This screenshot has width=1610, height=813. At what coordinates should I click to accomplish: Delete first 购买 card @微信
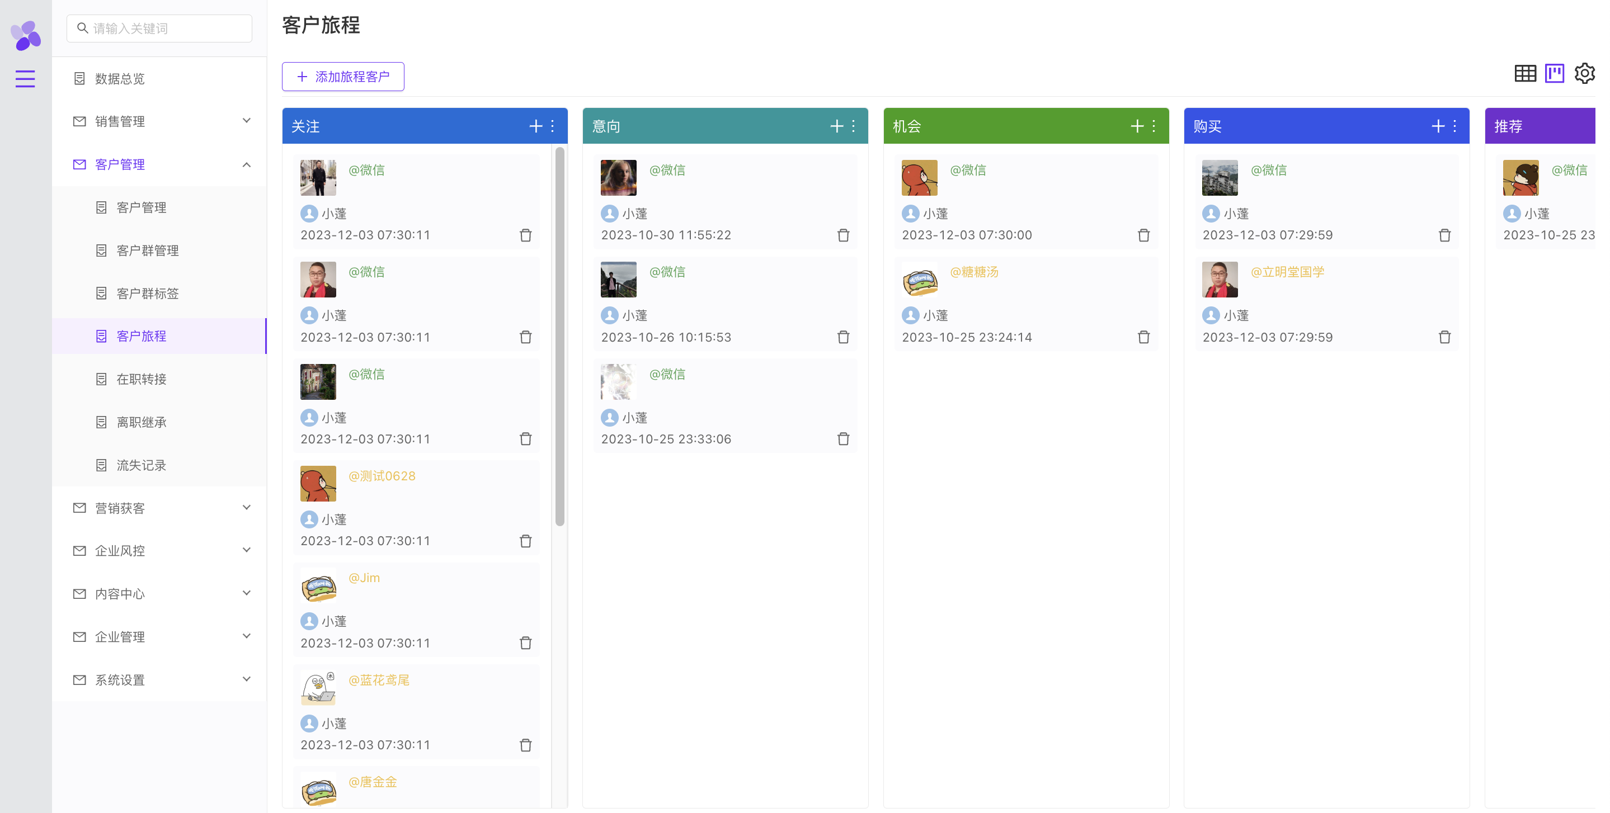tap(1444, 235)
